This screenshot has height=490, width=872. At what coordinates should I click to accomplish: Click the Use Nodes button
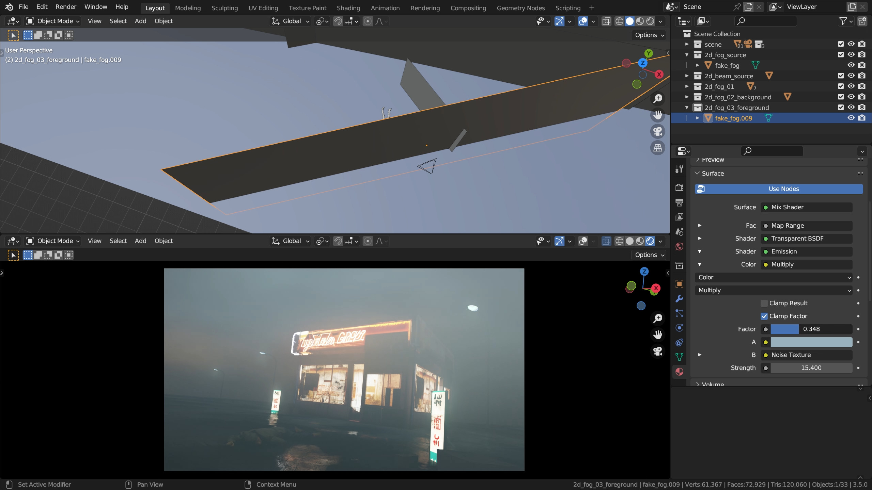[x=778, y=189]
